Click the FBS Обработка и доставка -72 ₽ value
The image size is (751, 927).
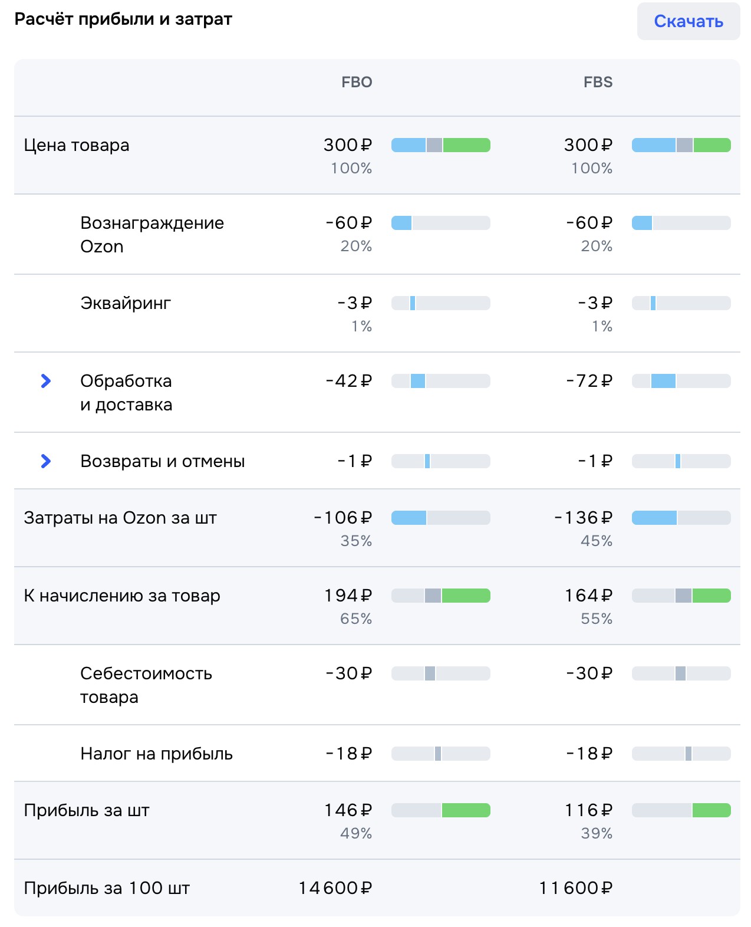point(589,381)
